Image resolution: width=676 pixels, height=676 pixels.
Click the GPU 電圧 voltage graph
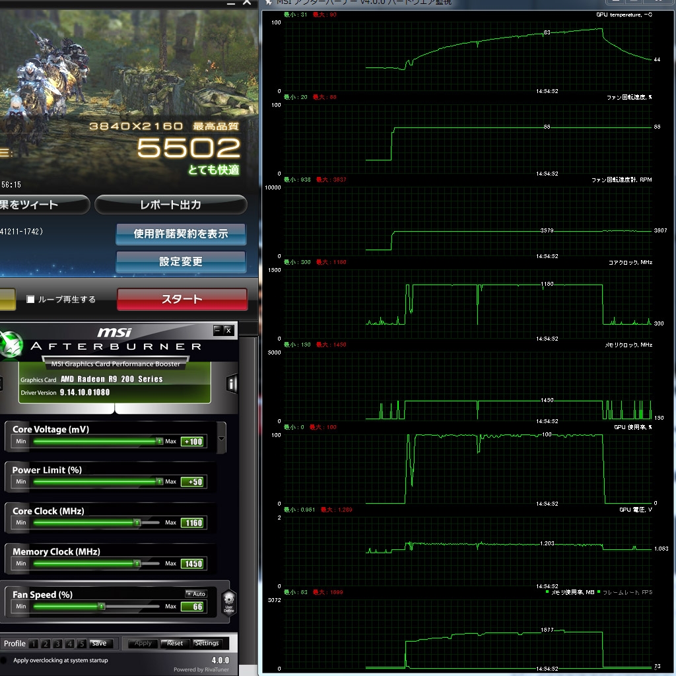tap(467, 551)
